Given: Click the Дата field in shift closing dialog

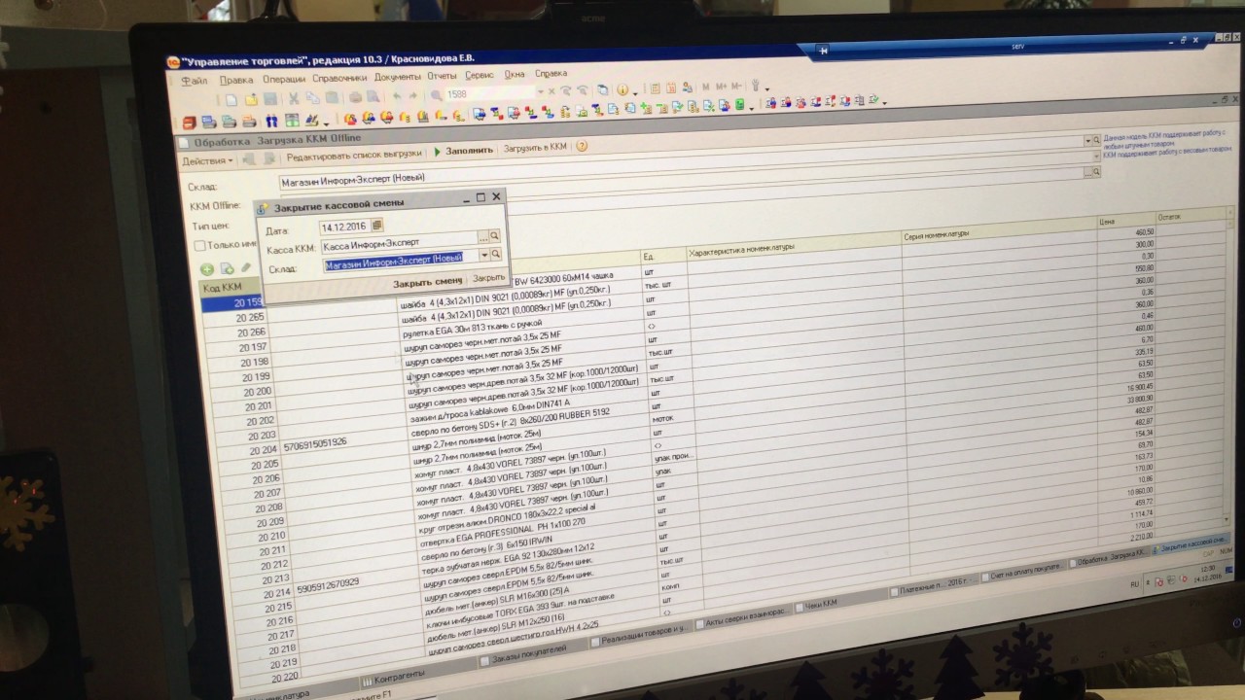Looking at the screenshot, I should click(344, 227).
